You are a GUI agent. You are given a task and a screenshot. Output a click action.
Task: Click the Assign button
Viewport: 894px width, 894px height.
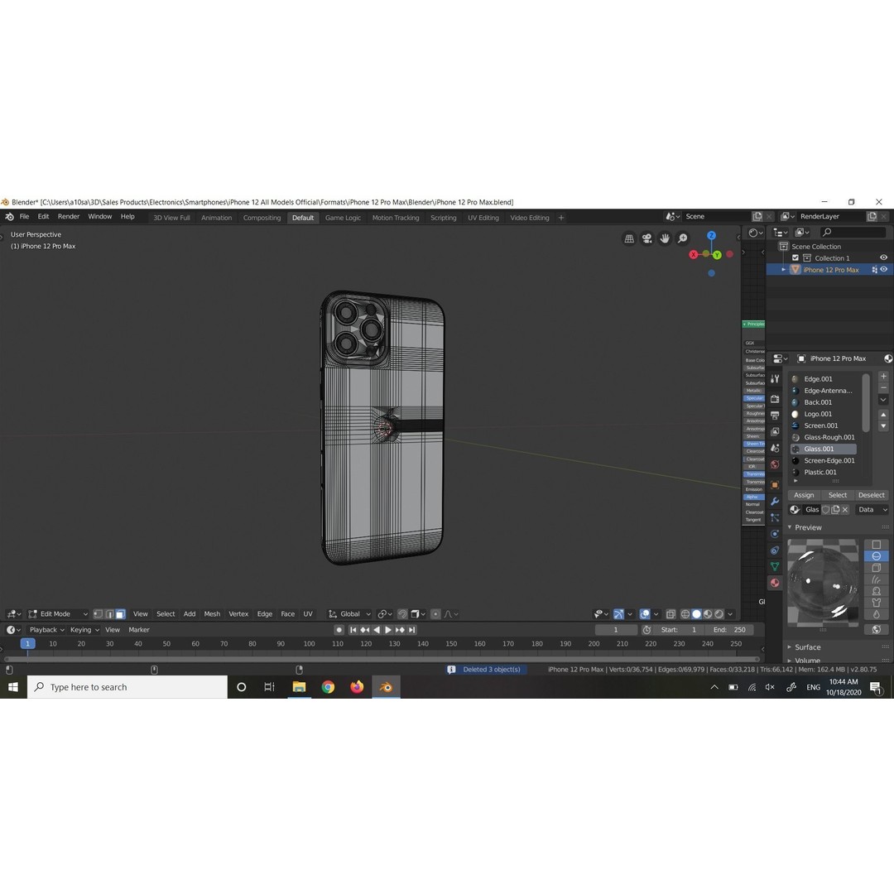point(804,495)
